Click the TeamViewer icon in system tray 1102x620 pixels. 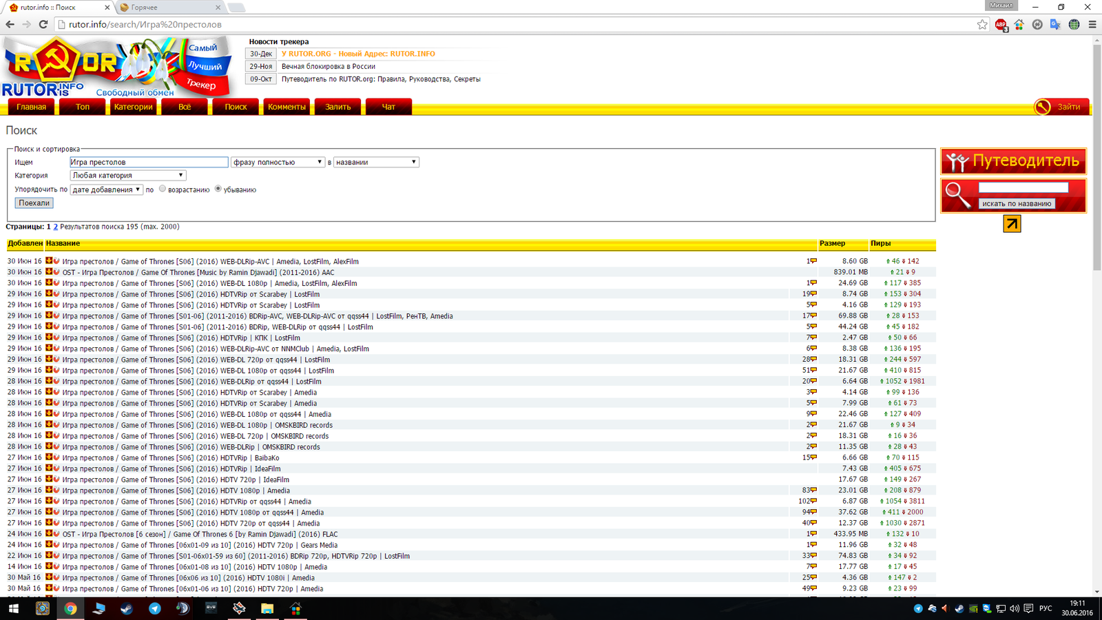[987, 609]
